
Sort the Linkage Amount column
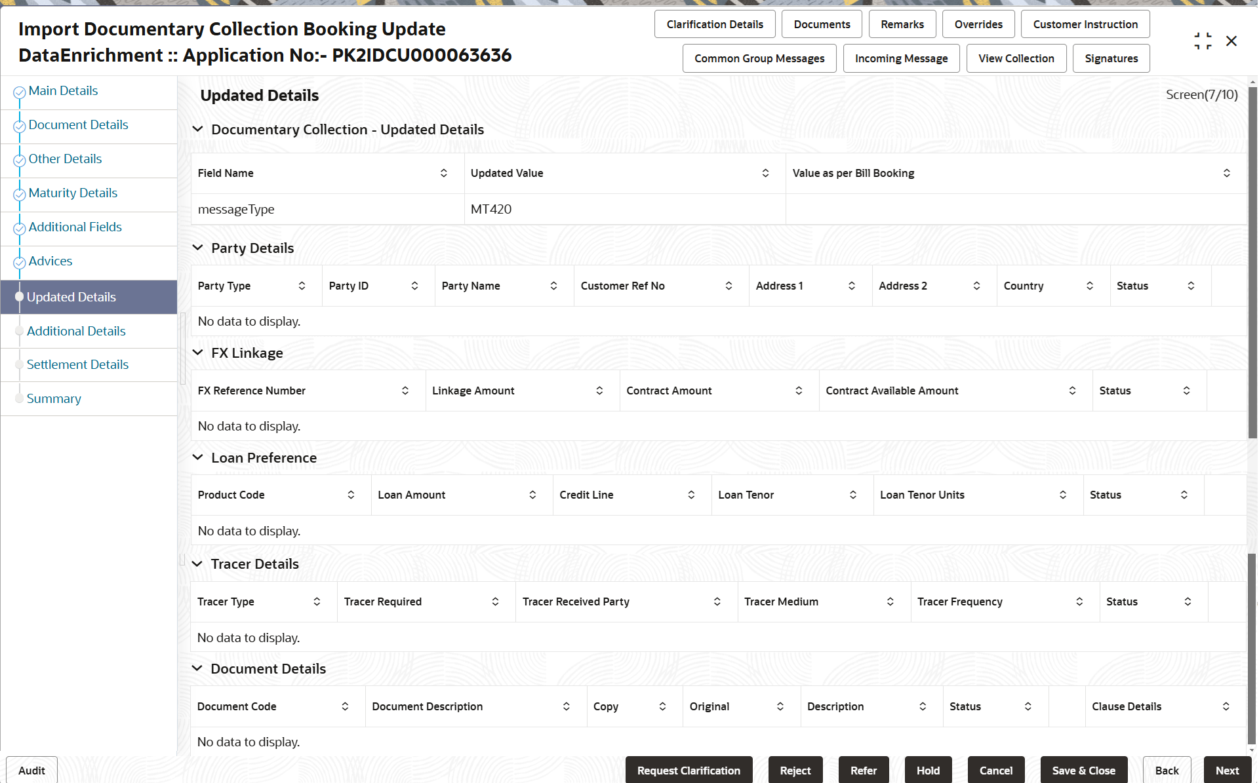[599, 391]
